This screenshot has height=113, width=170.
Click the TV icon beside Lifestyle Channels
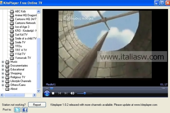[x=7, y=81]
